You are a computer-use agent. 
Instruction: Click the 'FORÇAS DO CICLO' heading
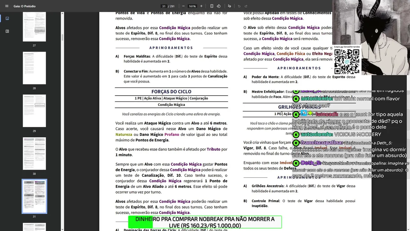click(171, 92)
